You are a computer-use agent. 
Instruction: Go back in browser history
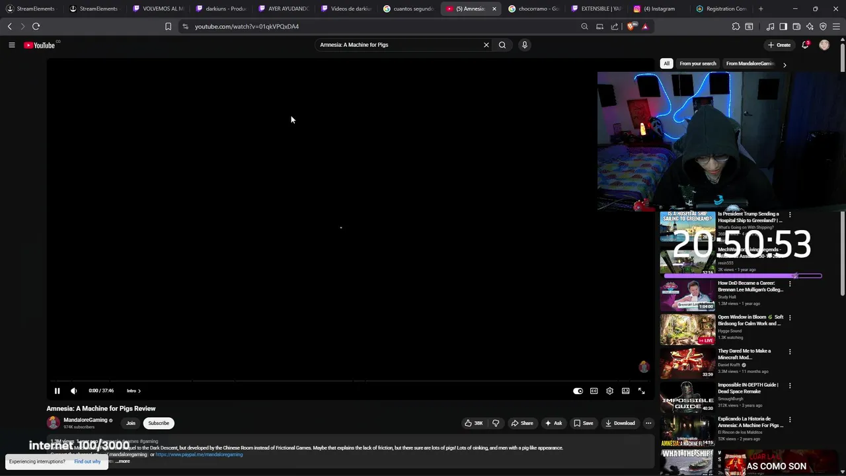pos(9,26)
